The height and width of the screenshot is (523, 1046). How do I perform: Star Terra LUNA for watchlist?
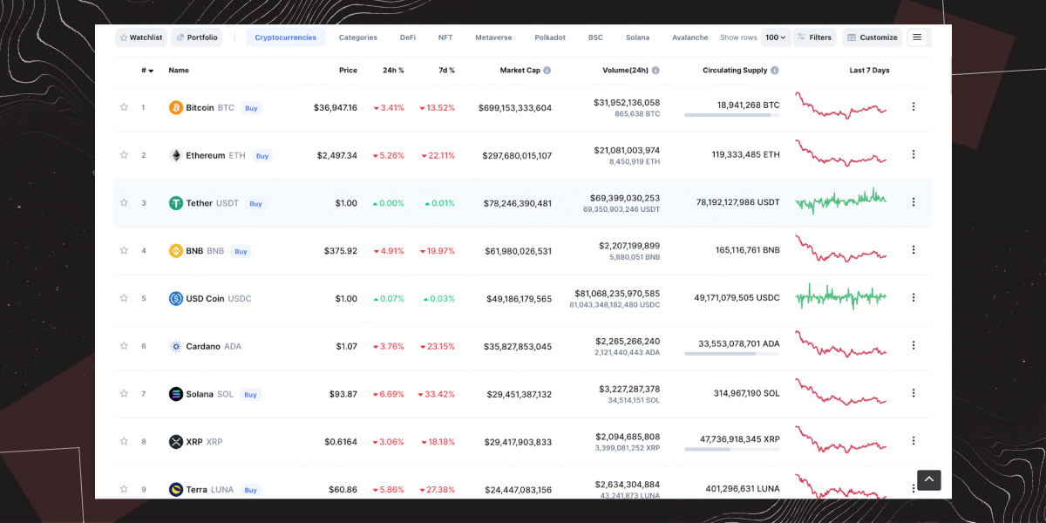[x=124, y=489]
